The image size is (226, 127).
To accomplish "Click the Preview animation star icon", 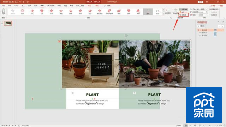I will (x=4, y=10).
